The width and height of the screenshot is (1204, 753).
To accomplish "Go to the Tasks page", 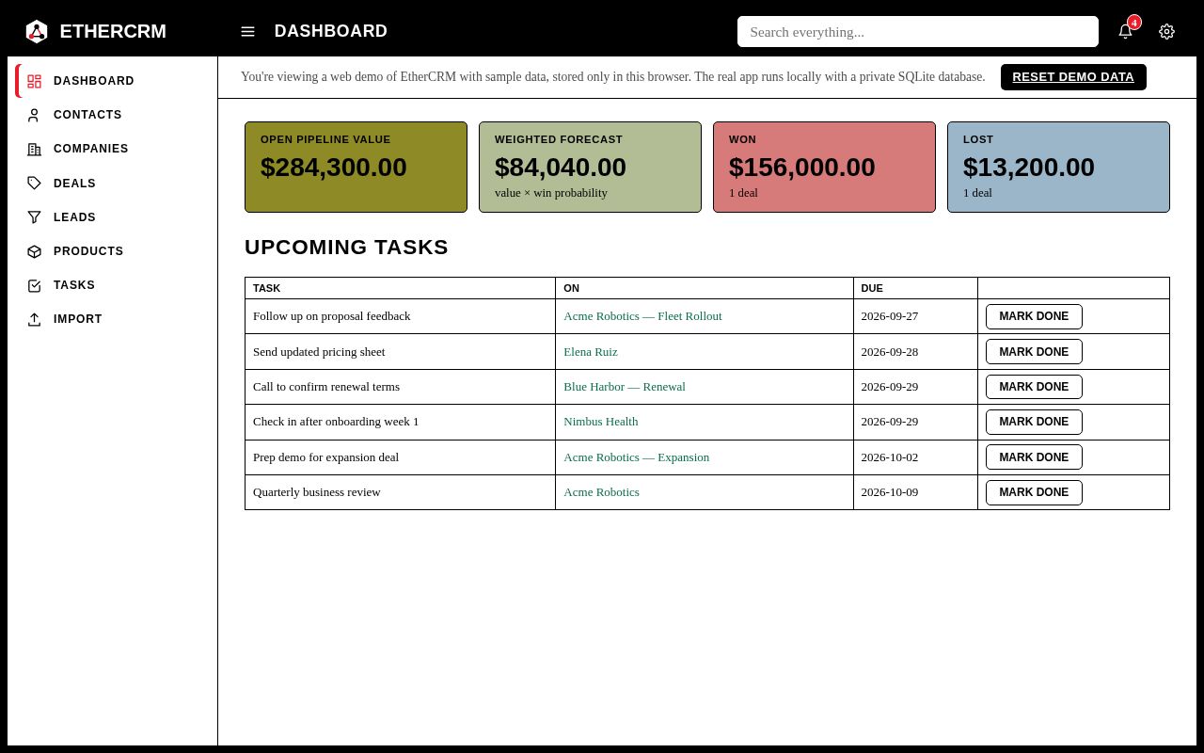I will (113, 285).
